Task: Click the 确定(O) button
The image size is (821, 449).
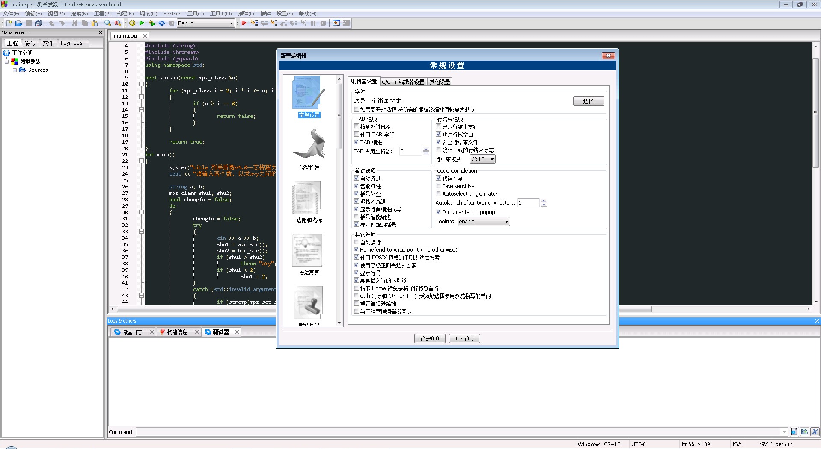Action: pyautogui.click(x=430, y=339)
